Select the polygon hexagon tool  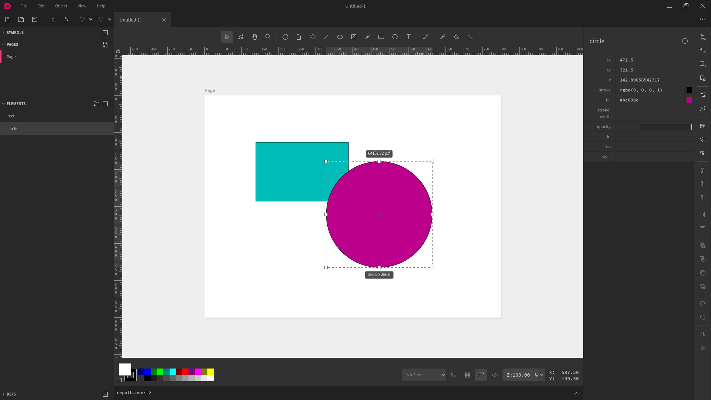(395, 37)
